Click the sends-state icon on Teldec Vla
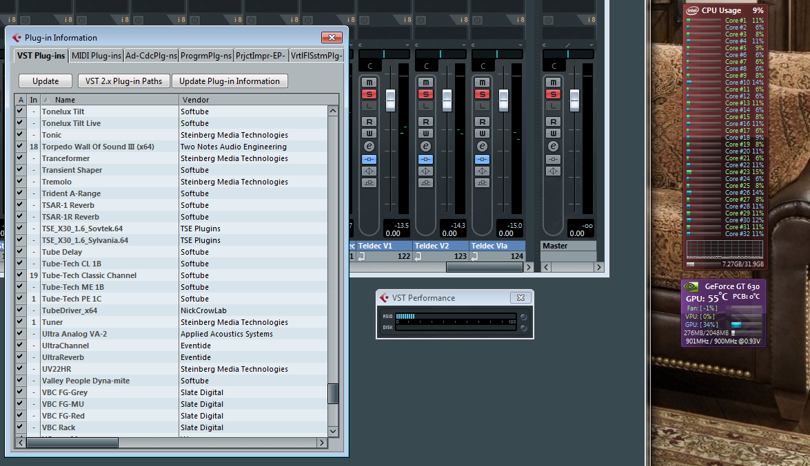The image size is (810, 466). 482,182
